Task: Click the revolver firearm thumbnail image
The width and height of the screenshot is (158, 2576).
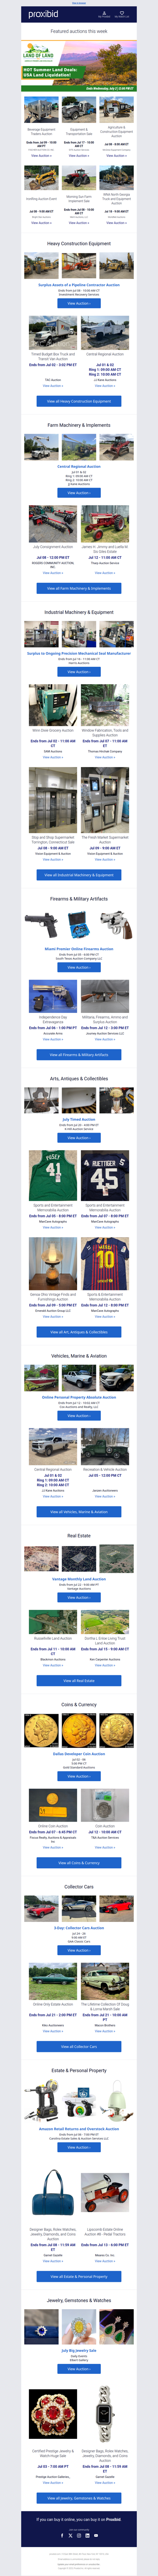Action: pyautogui.click(x=117, y=925)
